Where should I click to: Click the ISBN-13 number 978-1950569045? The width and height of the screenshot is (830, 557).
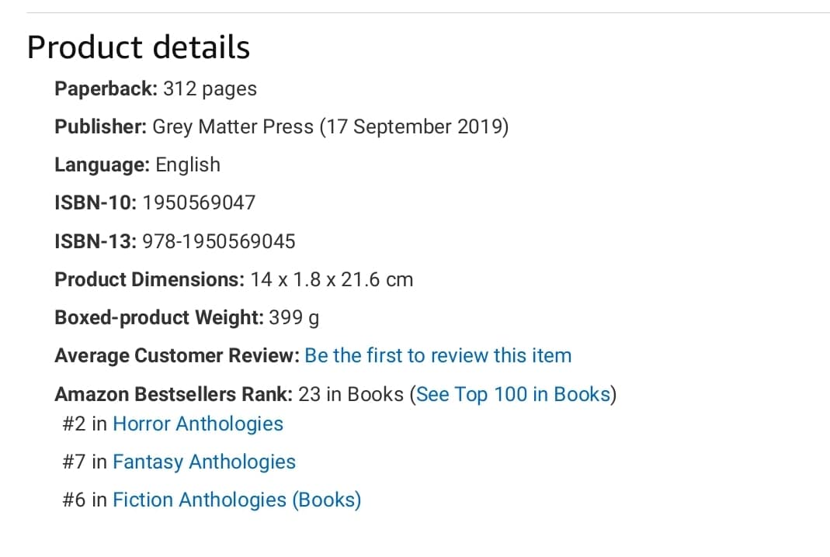pos(219,242)
